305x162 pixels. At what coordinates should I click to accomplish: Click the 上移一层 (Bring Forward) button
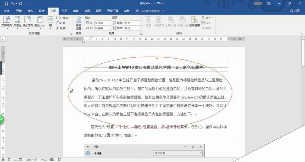171,23
